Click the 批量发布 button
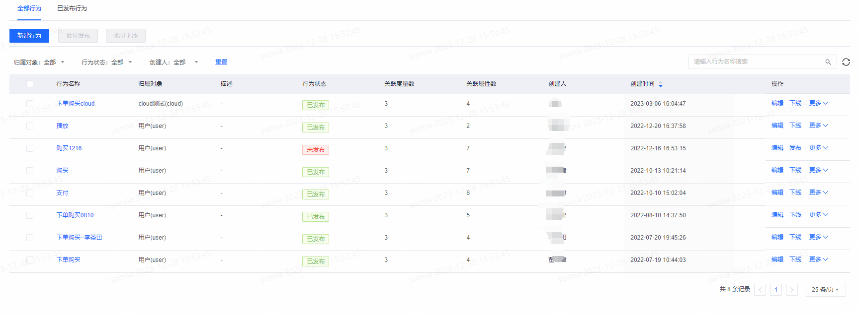Viewport: 860px width, 316px height. click(x=78, y=36)
